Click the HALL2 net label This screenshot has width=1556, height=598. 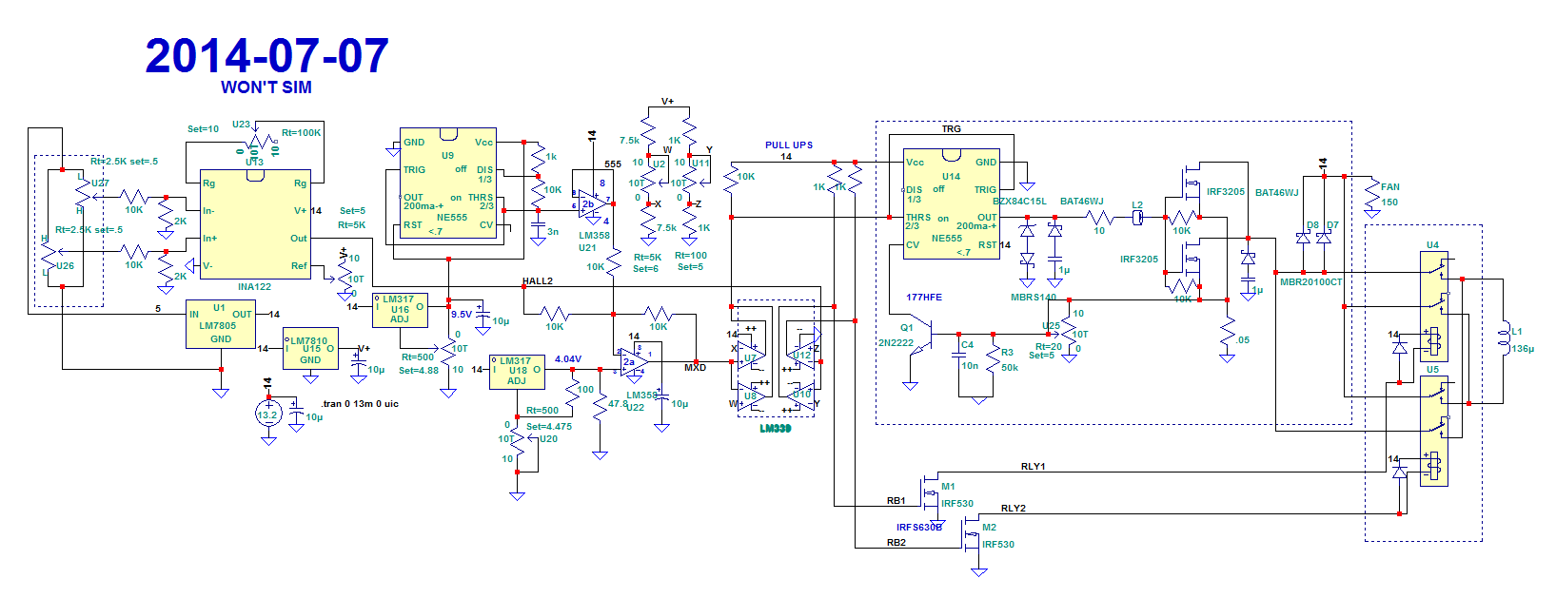(538, 280)
